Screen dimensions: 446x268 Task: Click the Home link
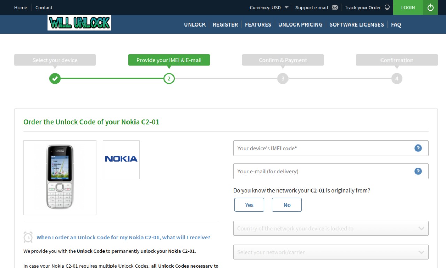point(21,7)
